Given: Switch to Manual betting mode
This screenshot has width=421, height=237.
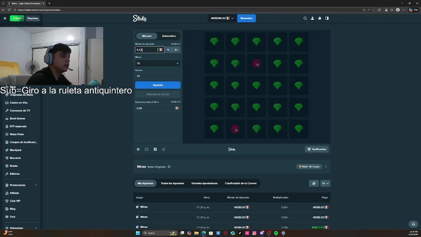Looking at the screenshot, I should [x=147, y=36].
